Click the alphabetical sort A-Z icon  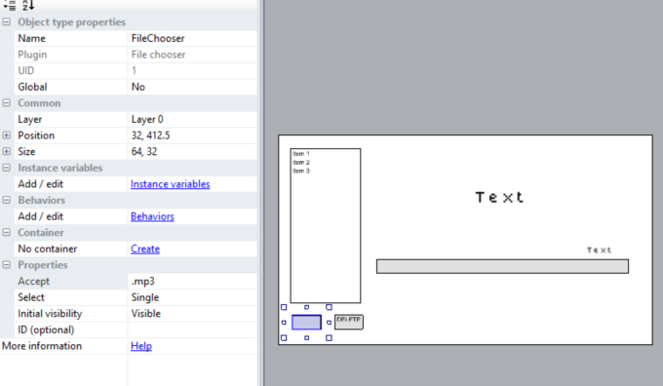pos(28,5)
